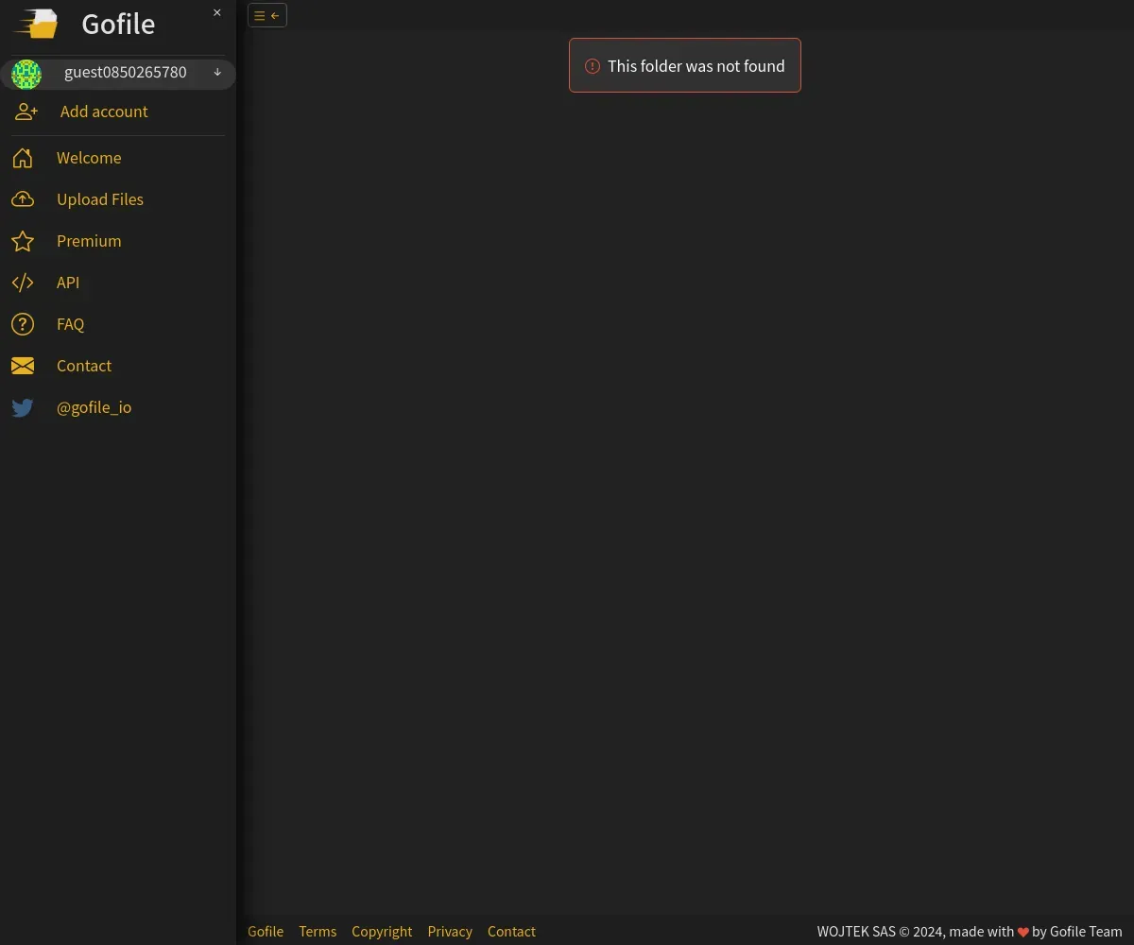The image size is (1134, 945).
Task: Click the Welcome home icon
Action: 23,158
